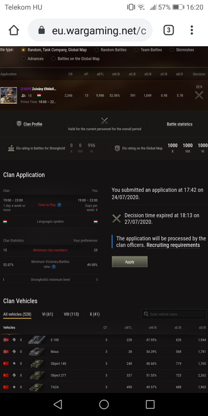This screenshot has width=208, height=416.
Task: Tap the Android home circle button
Action: click(104, 404)
